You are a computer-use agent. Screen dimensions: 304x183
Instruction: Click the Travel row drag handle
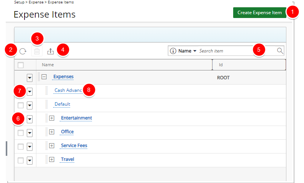pos(47,159)
